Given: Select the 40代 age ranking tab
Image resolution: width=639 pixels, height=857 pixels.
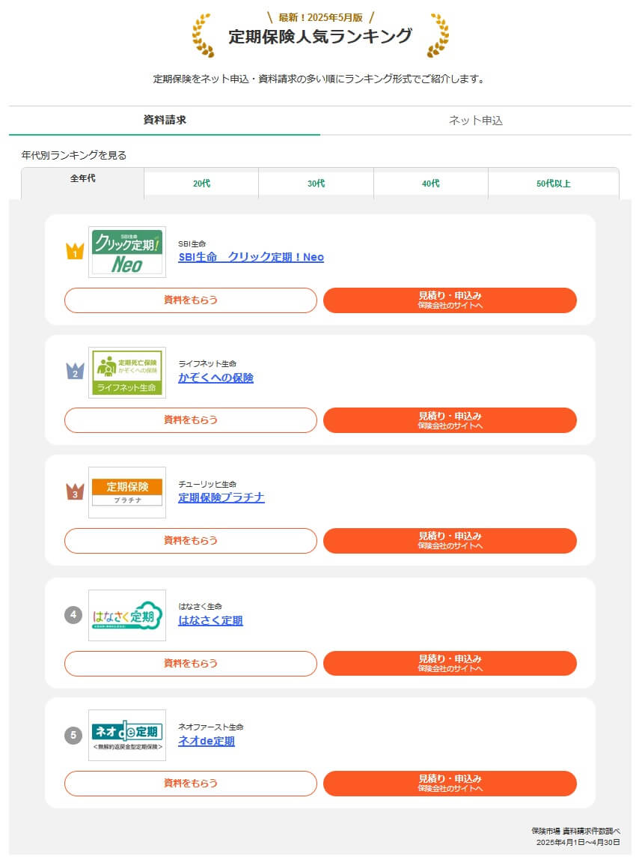Looking at the screenshot, I should (x=430, y=184).
